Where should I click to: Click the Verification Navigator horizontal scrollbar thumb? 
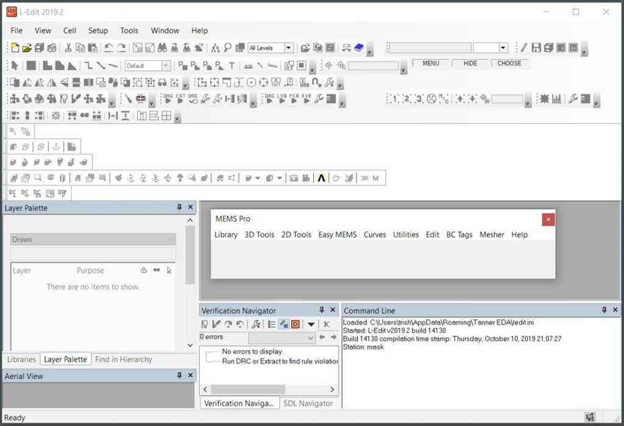click(247, 389)
